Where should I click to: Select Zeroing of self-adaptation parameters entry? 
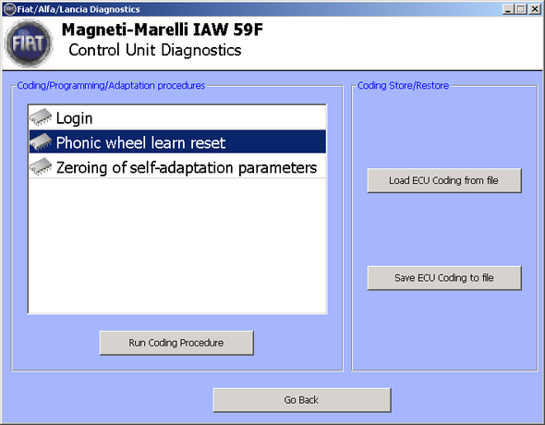click(x=177, y=166)
